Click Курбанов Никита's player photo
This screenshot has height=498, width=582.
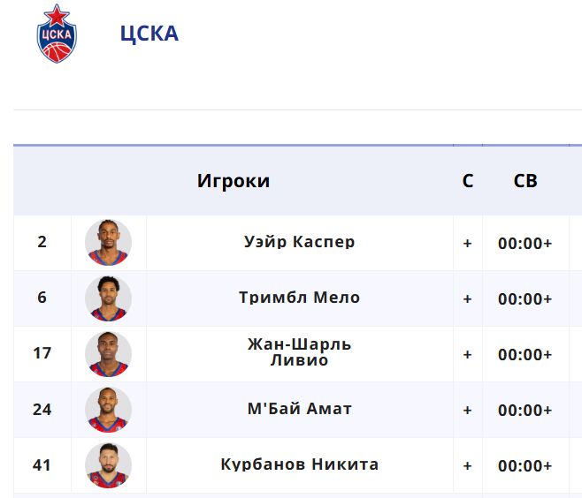point(108,465)
